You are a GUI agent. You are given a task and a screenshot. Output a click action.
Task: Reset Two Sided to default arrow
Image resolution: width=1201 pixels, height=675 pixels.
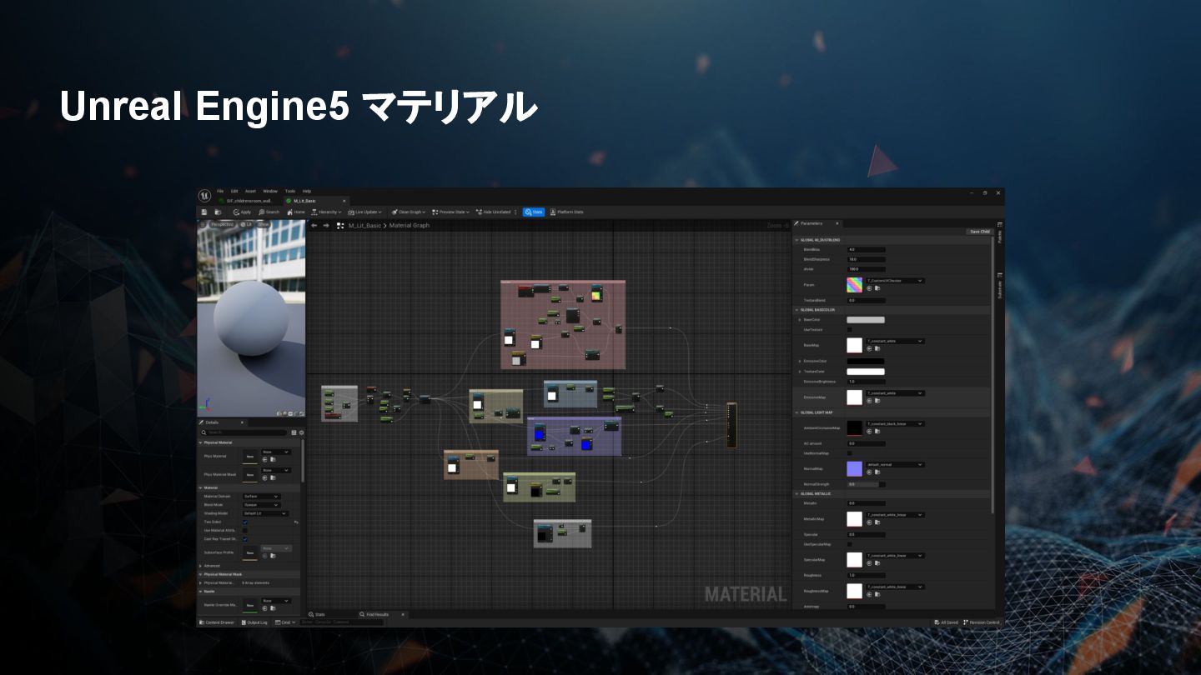296,522
